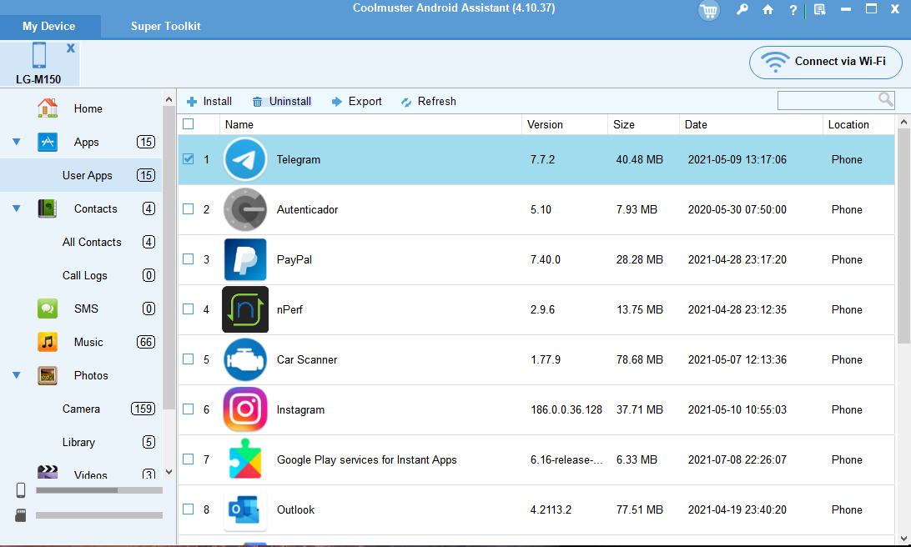The width and height of the screenshot is (911, 547).
Task: Click the Home house icon in sidebar
Action: point(48,108)
